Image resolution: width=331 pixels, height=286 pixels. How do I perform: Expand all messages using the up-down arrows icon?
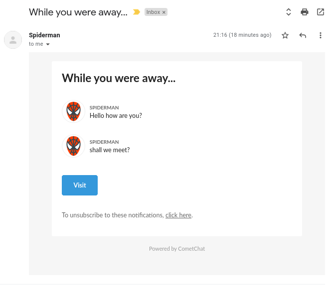click(x=289, y=12)
